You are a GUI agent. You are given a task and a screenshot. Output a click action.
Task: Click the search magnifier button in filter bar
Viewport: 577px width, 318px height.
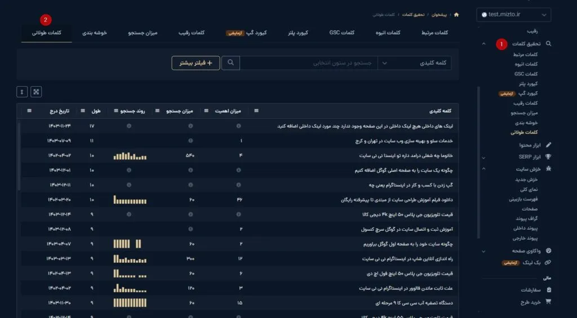click(230, 63)
